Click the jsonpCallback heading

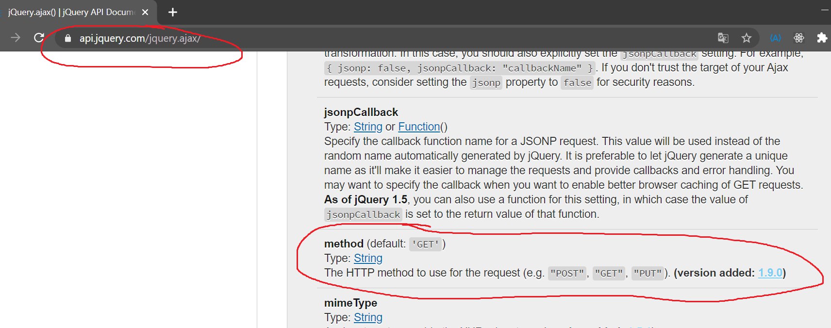click(361, 112)
